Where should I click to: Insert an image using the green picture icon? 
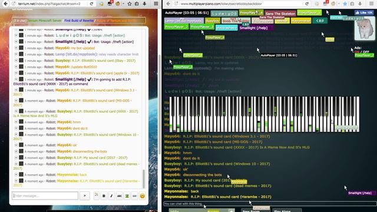tap(127, 196)
